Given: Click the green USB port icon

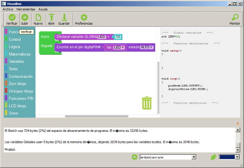Looking at the screenshot, I should click(x=214, y=157).
